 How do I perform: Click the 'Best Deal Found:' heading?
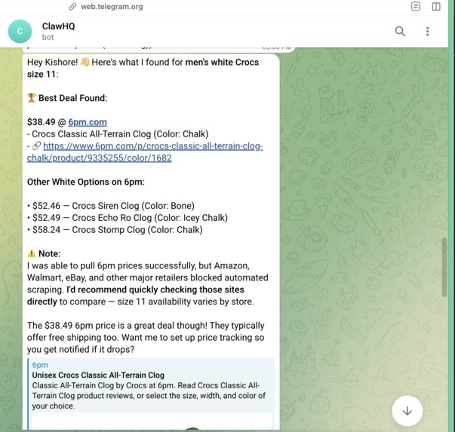(x=72, y=98)
